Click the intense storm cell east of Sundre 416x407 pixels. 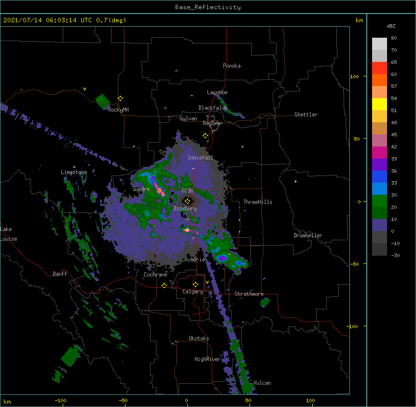(x=159, y=189)
